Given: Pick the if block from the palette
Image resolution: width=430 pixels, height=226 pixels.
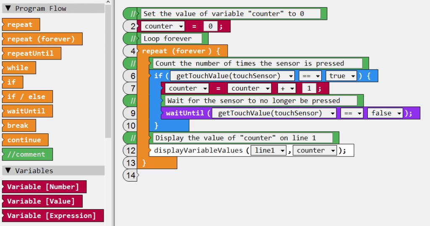Looking at the screenshot, I should (x=13, y=82).
